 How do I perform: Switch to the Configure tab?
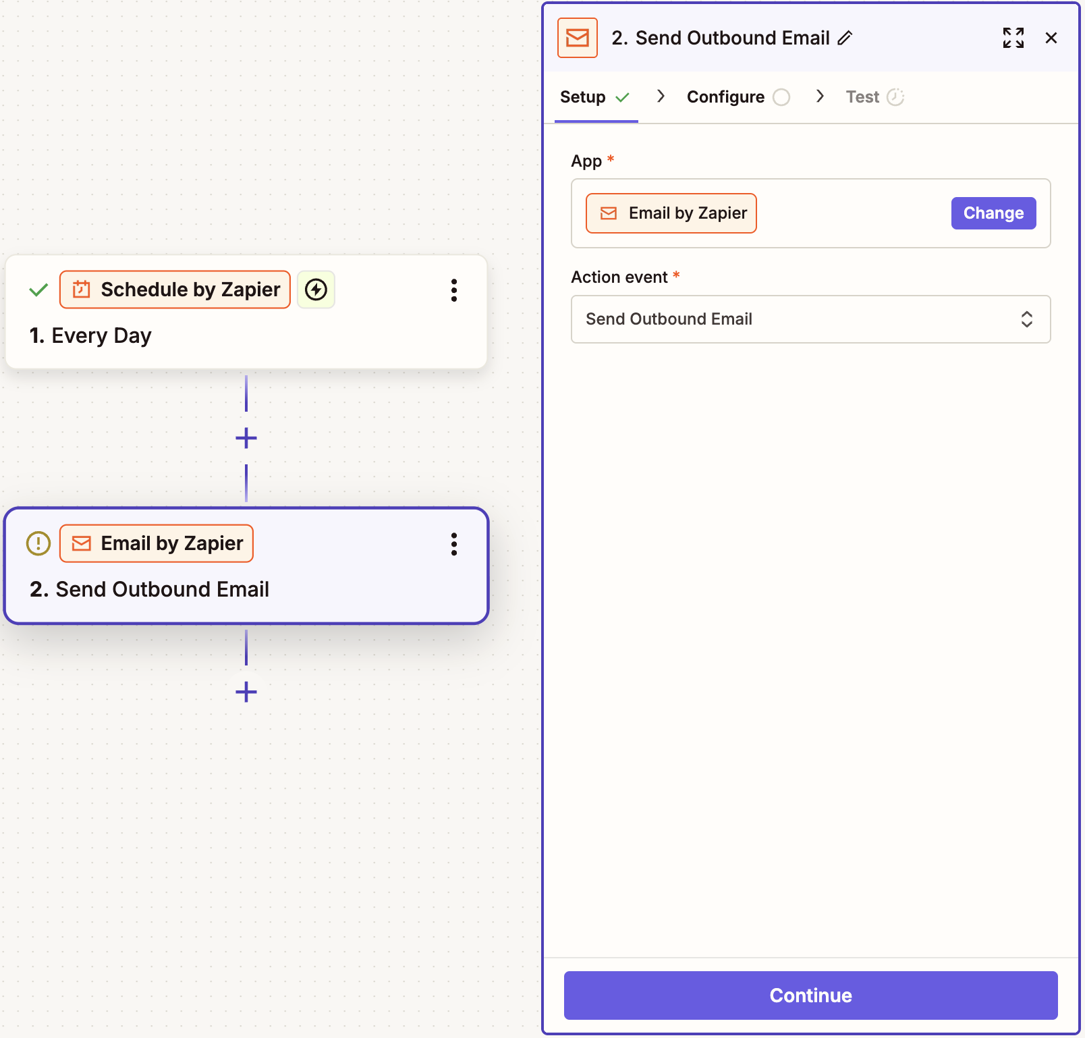[725, 97]
